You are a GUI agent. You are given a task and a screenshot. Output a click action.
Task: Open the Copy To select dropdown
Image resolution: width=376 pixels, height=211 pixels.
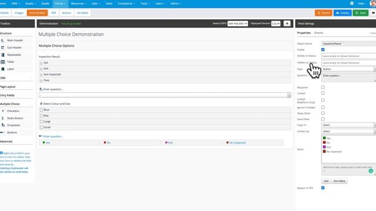348,125
